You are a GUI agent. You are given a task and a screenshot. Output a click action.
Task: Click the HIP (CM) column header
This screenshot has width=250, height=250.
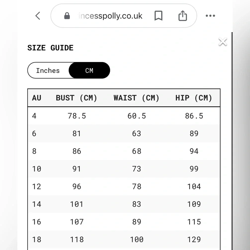point(194,98)
